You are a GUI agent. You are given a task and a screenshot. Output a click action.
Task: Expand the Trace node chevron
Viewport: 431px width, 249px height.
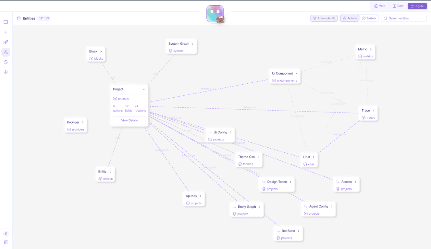point(374,111)
